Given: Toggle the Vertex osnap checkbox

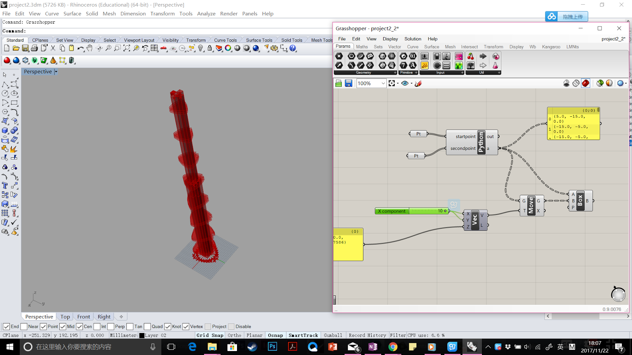Looking at the screenshot, I should [186, 327].
